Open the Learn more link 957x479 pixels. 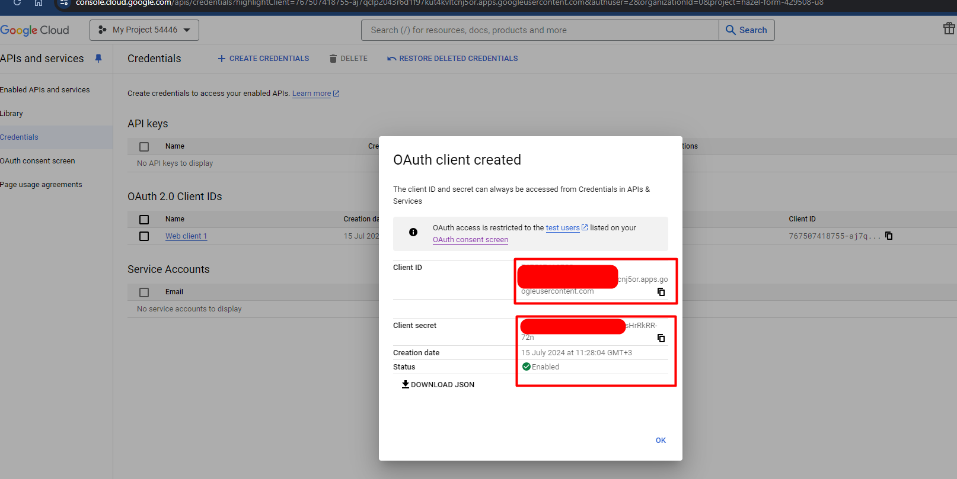315,94
